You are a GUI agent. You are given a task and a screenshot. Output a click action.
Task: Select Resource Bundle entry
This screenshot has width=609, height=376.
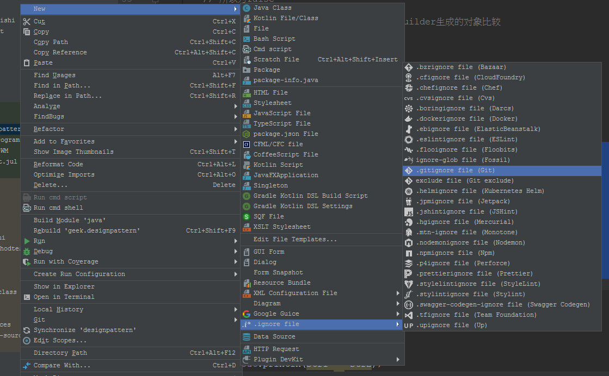click(322, 283)
